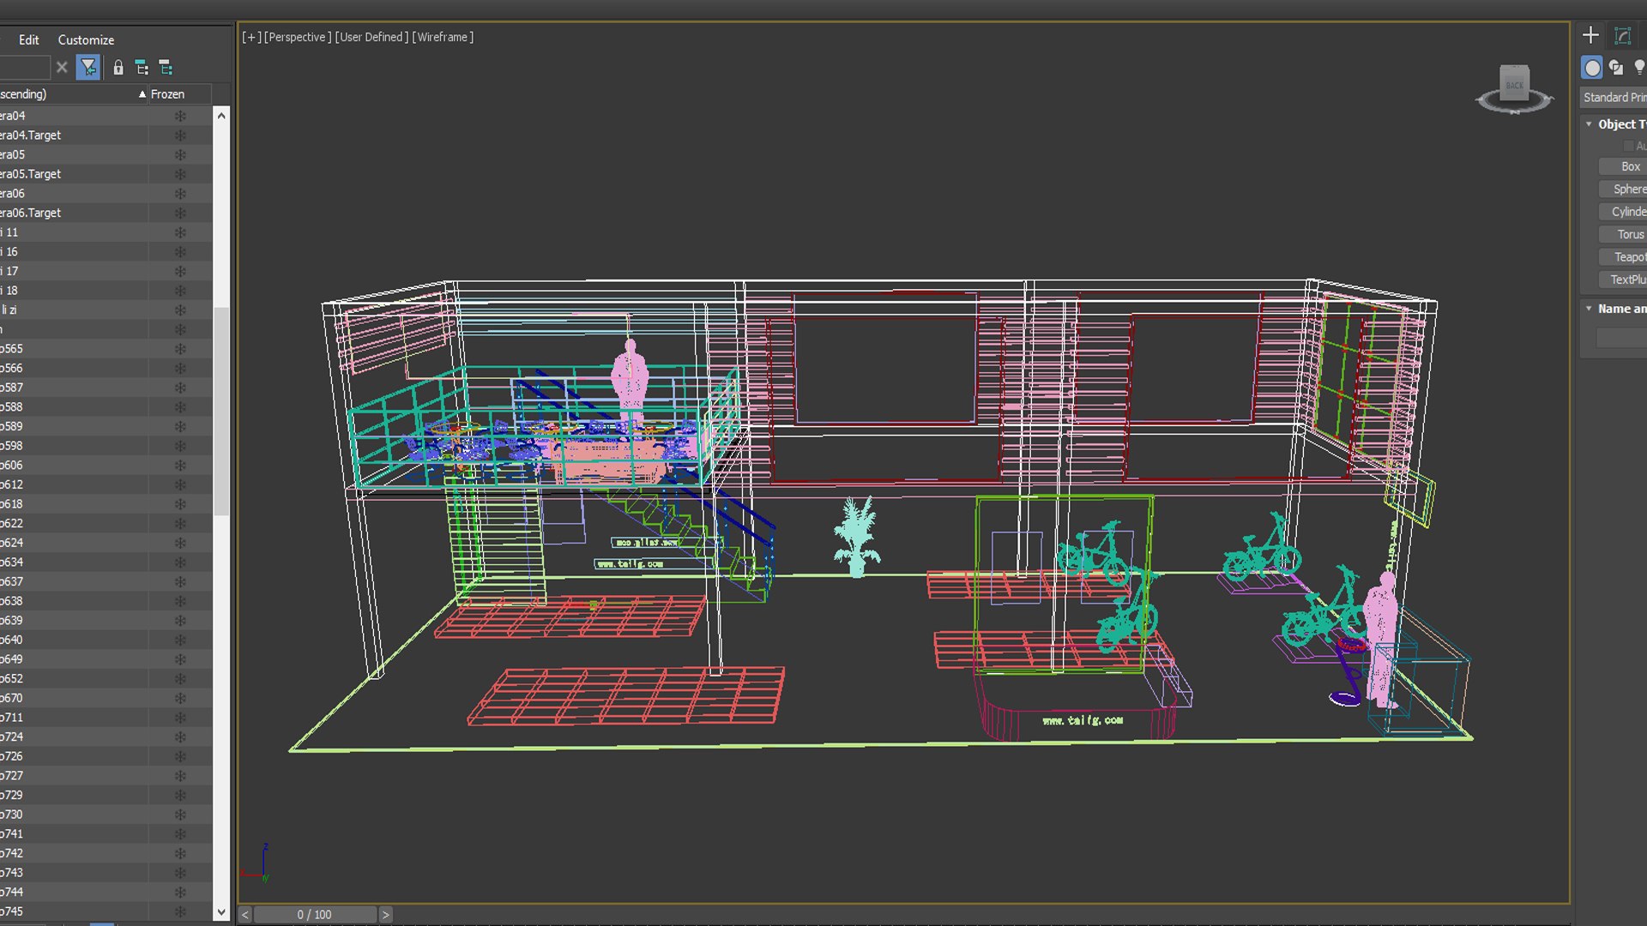
Task: Open the Customize menu
Action: (86, 39)
